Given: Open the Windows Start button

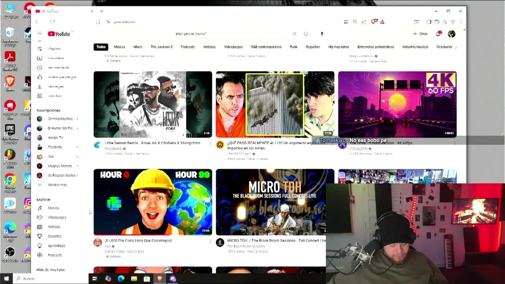Looking at the screenshot, I should click(x=6, y=278).
